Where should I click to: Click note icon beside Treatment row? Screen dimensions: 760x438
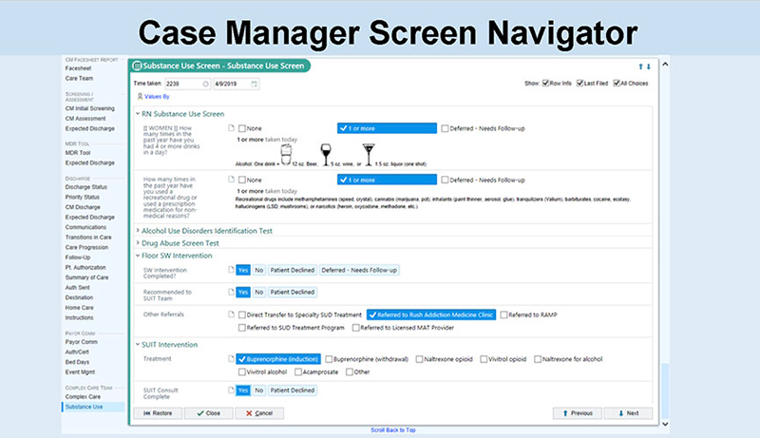(x=231, y=359)
